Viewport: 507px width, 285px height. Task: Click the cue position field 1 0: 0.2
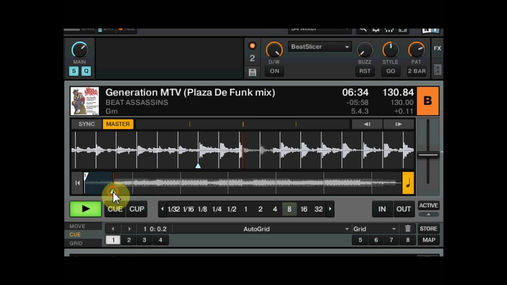pos(155,229)
